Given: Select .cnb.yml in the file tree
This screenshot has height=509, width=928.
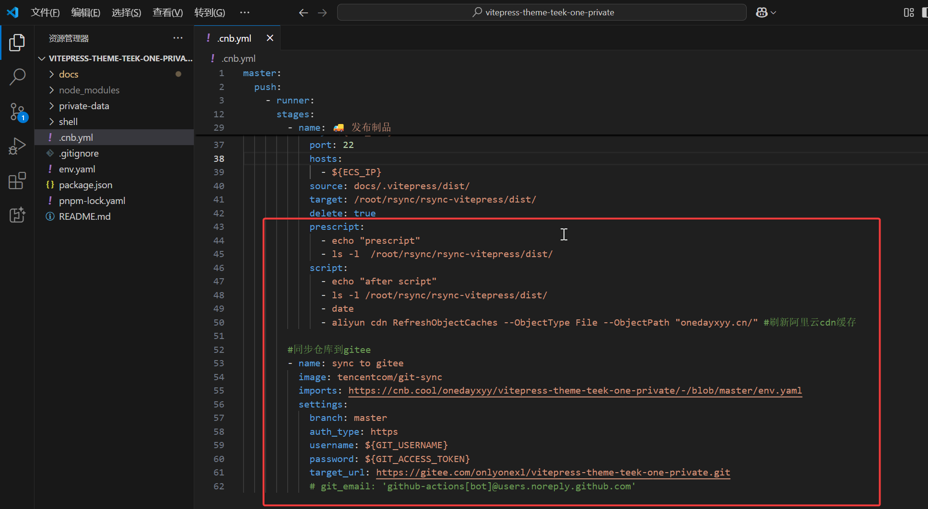Looking at the screenshot, I should [x=114, y=137].
